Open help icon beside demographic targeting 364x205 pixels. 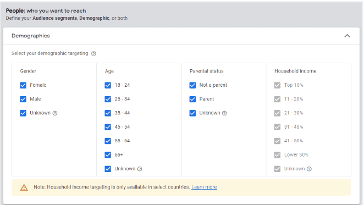tap(93, 54)
